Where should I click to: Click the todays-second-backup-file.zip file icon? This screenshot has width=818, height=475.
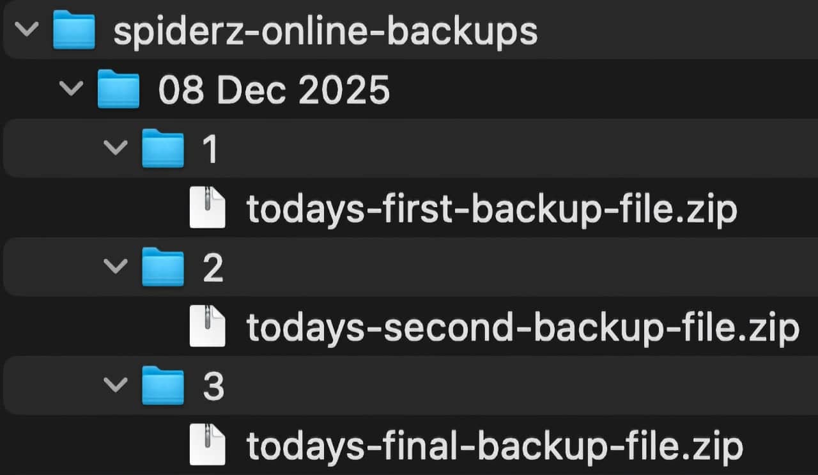click(x=207, y=326)
